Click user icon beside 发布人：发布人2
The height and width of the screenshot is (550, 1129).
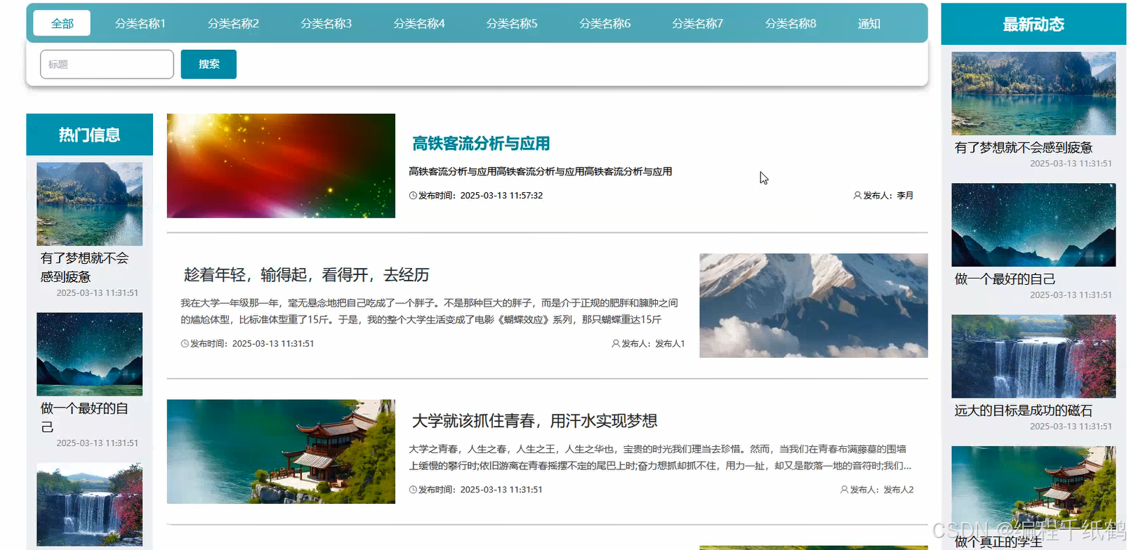tap(844, 490)
